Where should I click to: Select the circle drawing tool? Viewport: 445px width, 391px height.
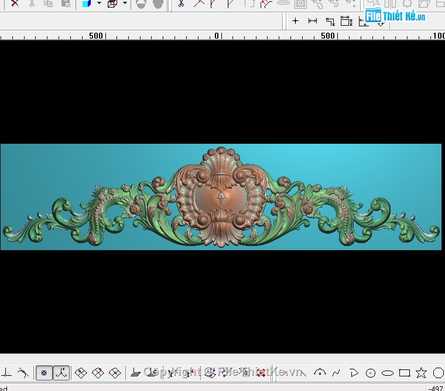(x=371, y=373)
